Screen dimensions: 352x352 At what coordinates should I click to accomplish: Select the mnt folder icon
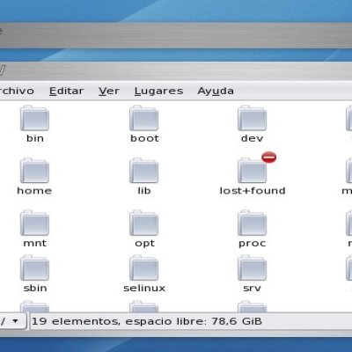click(x=34, y=223)
